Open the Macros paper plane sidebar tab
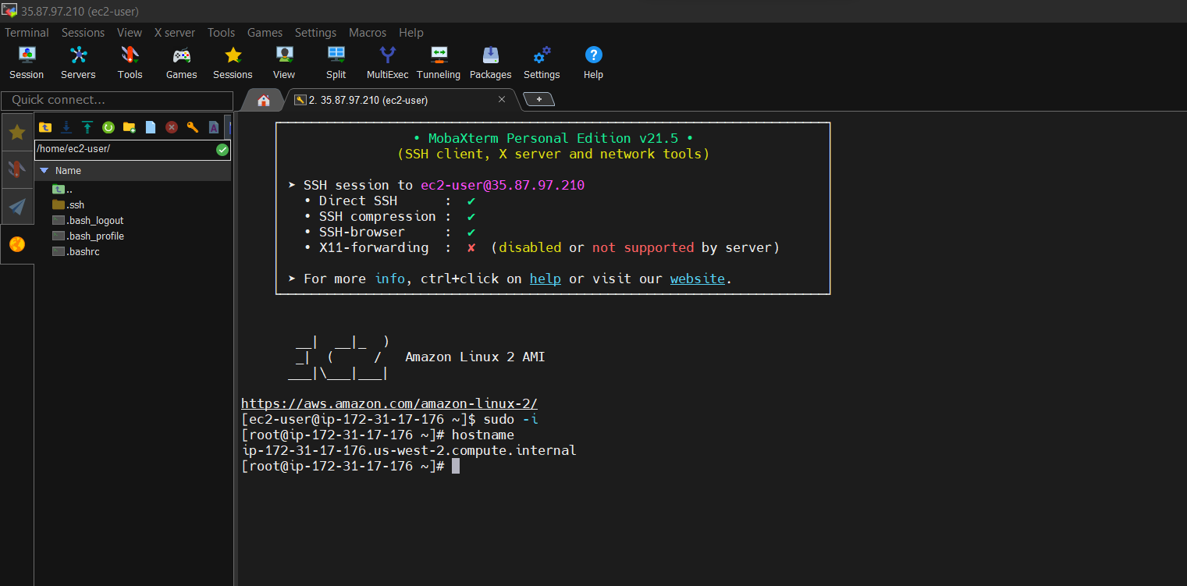This screenshot has width=1187, height=586. [17, 207]
